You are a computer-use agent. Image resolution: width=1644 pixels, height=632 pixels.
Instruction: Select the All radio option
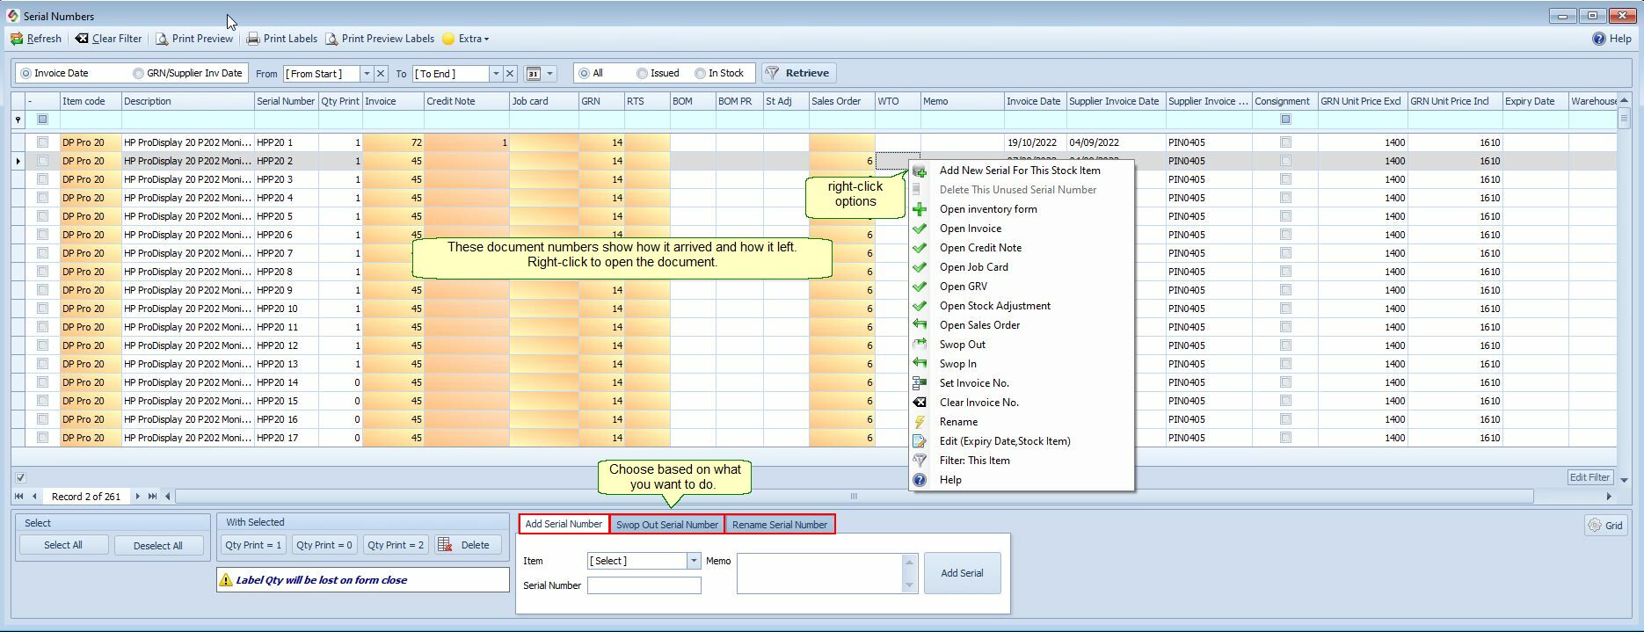pyautogui.click(x=585, y=74)
